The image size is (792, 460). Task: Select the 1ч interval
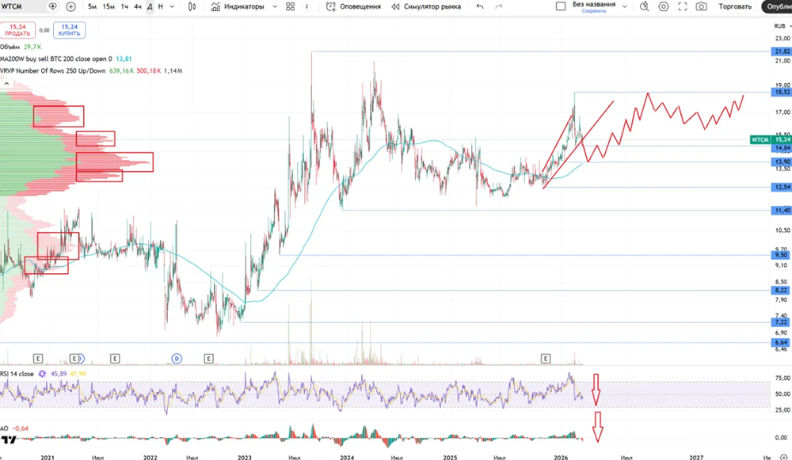[x=124, y=6]
